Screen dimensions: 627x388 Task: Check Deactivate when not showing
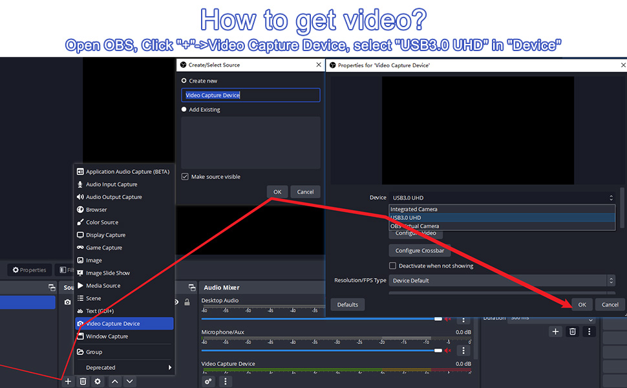[x=392, y=265]
